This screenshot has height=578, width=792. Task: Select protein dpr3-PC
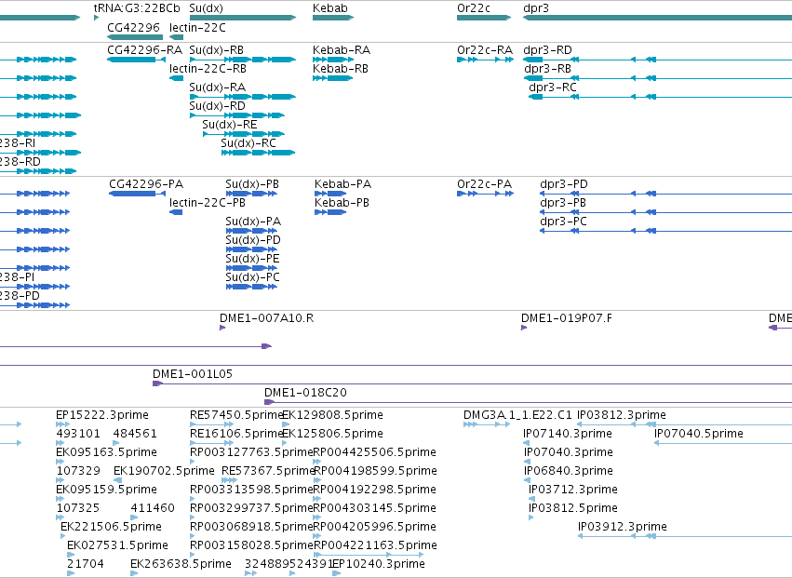pos(563,222)
